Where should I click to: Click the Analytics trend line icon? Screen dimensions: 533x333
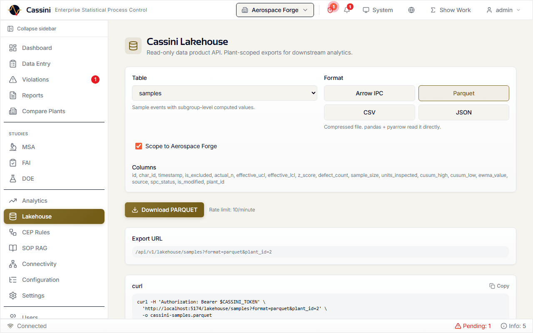[13, 201]
